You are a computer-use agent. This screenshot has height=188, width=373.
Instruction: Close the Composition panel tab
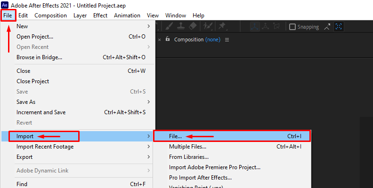[x=159, y=40]
